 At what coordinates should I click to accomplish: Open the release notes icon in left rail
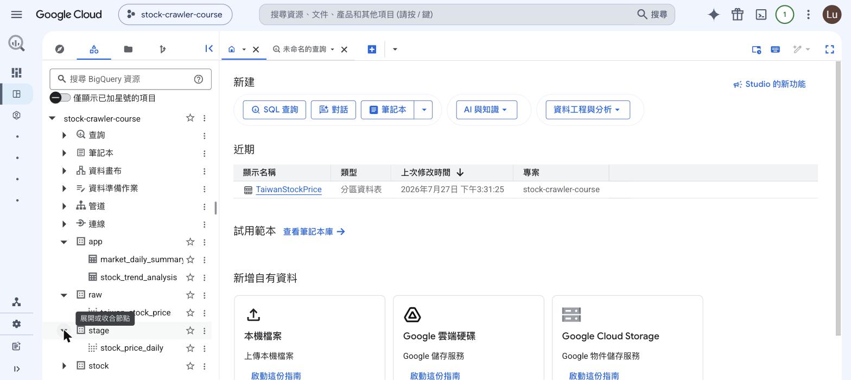tap(16, 346)
